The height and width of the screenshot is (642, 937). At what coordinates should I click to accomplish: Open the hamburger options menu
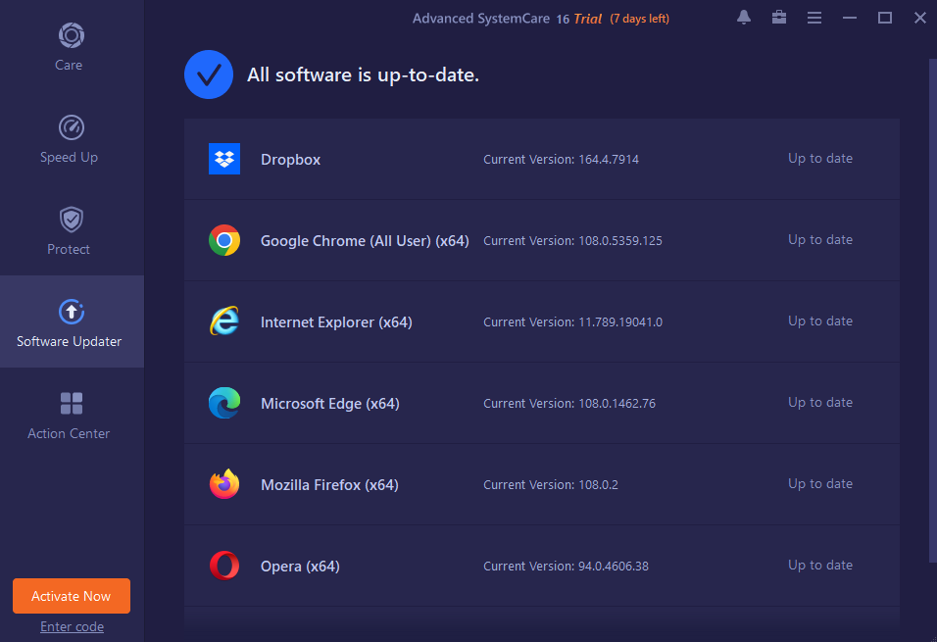[814, 18]
